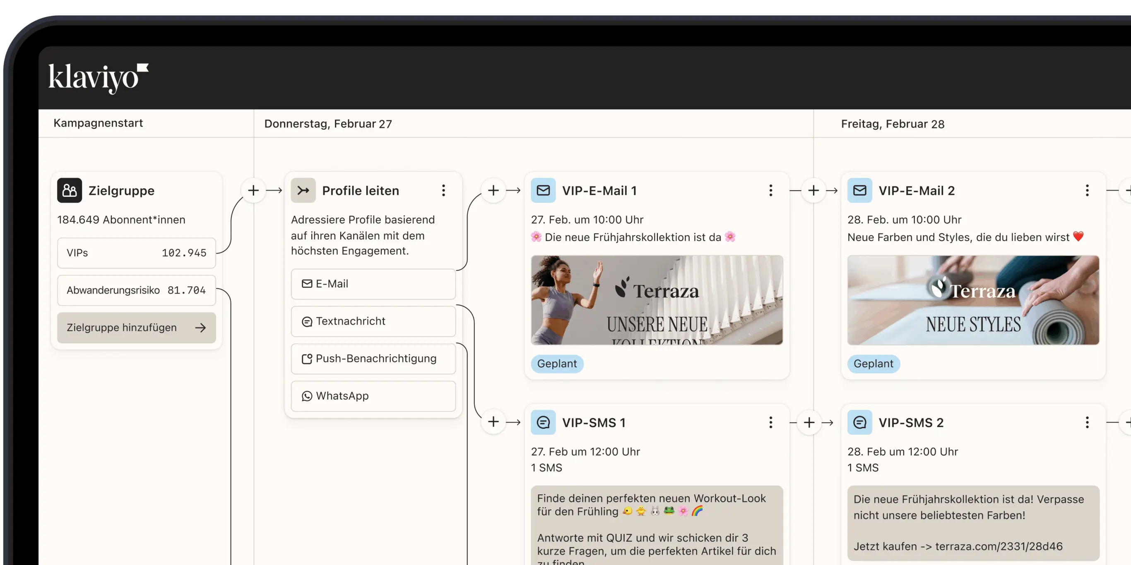Click Geplant badge on VIP-E-Mail 2
This screenshot has width=1131, height=565.
tap(873, 364)
